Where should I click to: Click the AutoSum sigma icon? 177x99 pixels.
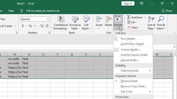[129, 17]
